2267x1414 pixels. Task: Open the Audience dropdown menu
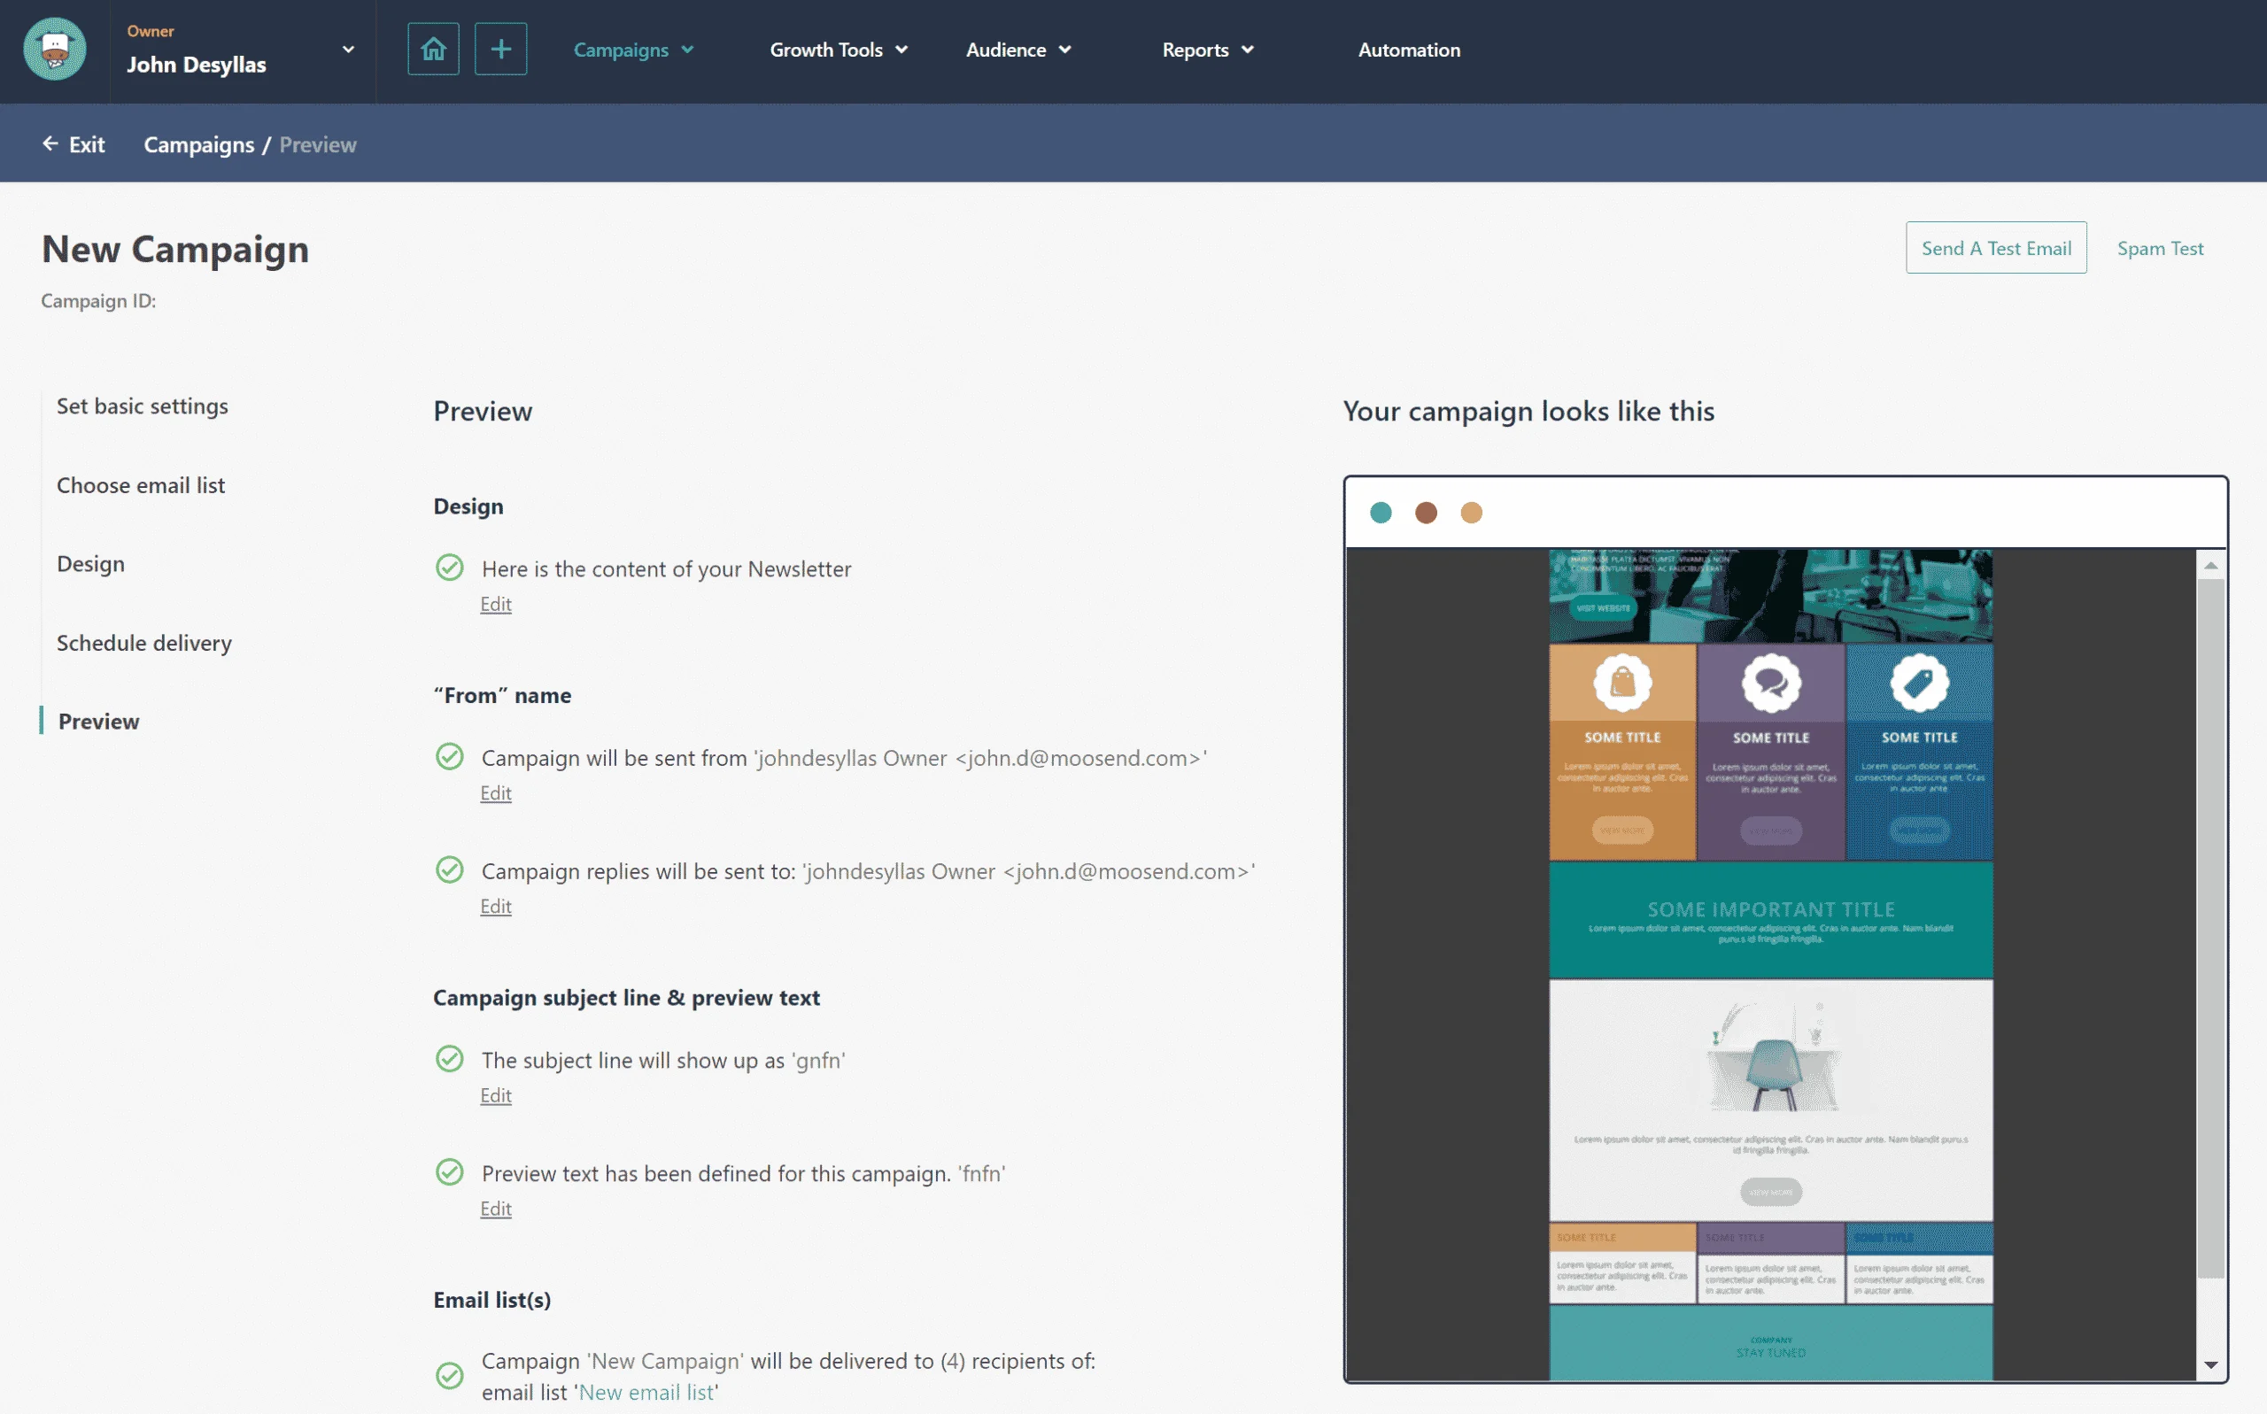(x=1018, y=50)
